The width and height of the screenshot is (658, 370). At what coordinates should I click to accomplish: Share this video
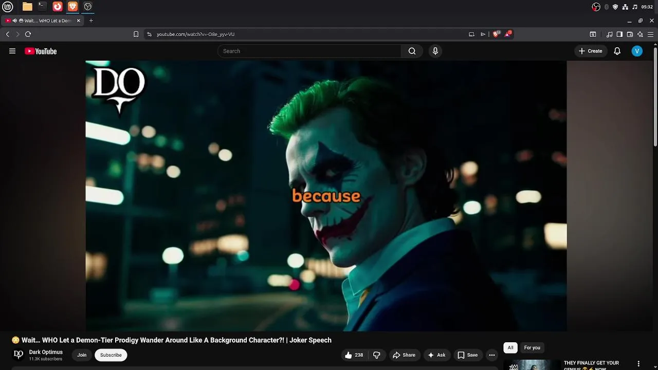coord(404,355)
